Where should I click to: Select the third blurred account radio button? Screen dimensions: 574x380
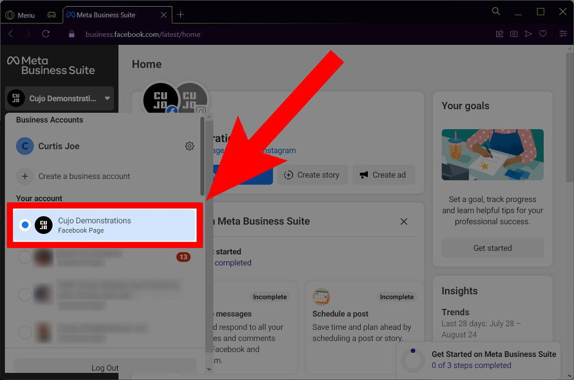click(25, 332)
